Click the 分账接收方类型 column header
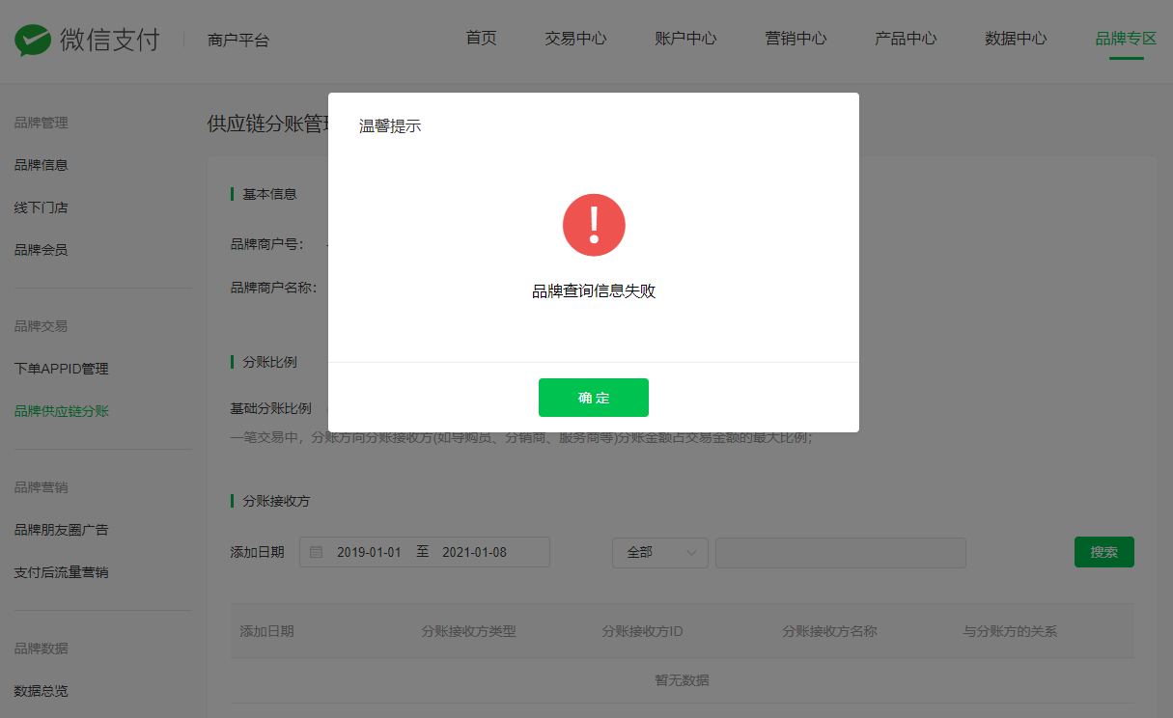This screenshot has width=1173, height=718. coord(468,631)
